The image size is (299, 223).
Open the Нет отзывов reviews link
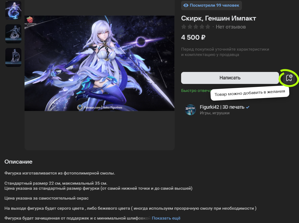pyautogui.click(x=231, y=27)
